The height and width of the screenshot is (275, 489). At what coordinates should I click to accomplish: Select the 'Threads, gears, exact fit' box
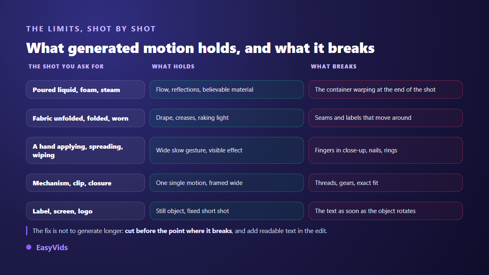[385, 183]
